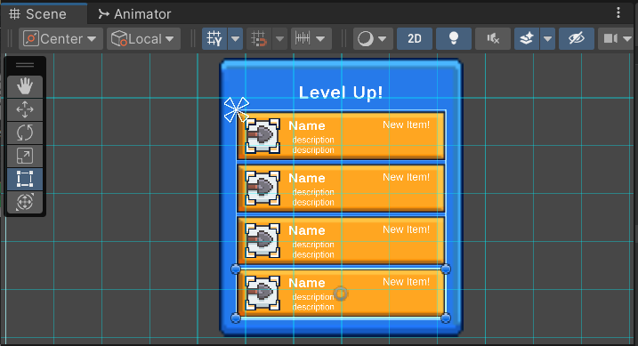Click the second row's Name label
Screen dimensions: 638x346
coord(307,178)
